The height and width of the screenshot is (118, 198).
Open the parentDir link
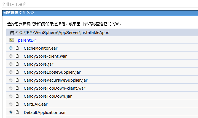(27, 40)
